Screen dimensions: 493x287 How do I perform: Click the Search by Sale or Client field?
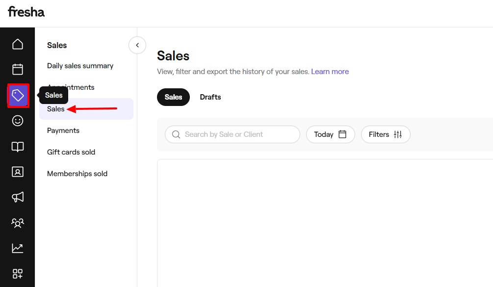(232, 134)
